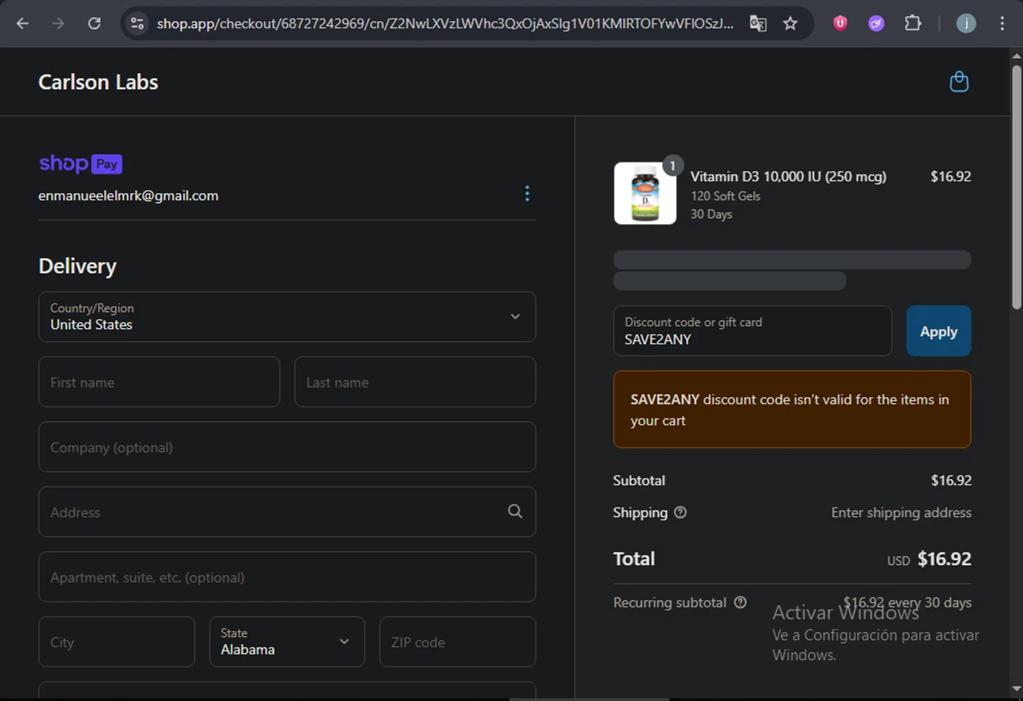Focus the First name field

[x=159, y=382]
